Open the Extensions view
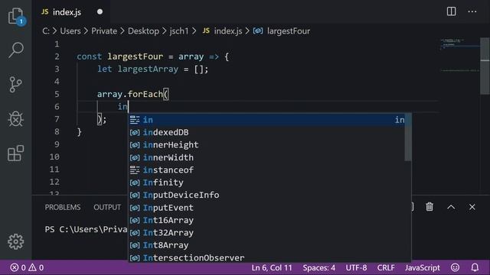 click(x=15, y=153)
